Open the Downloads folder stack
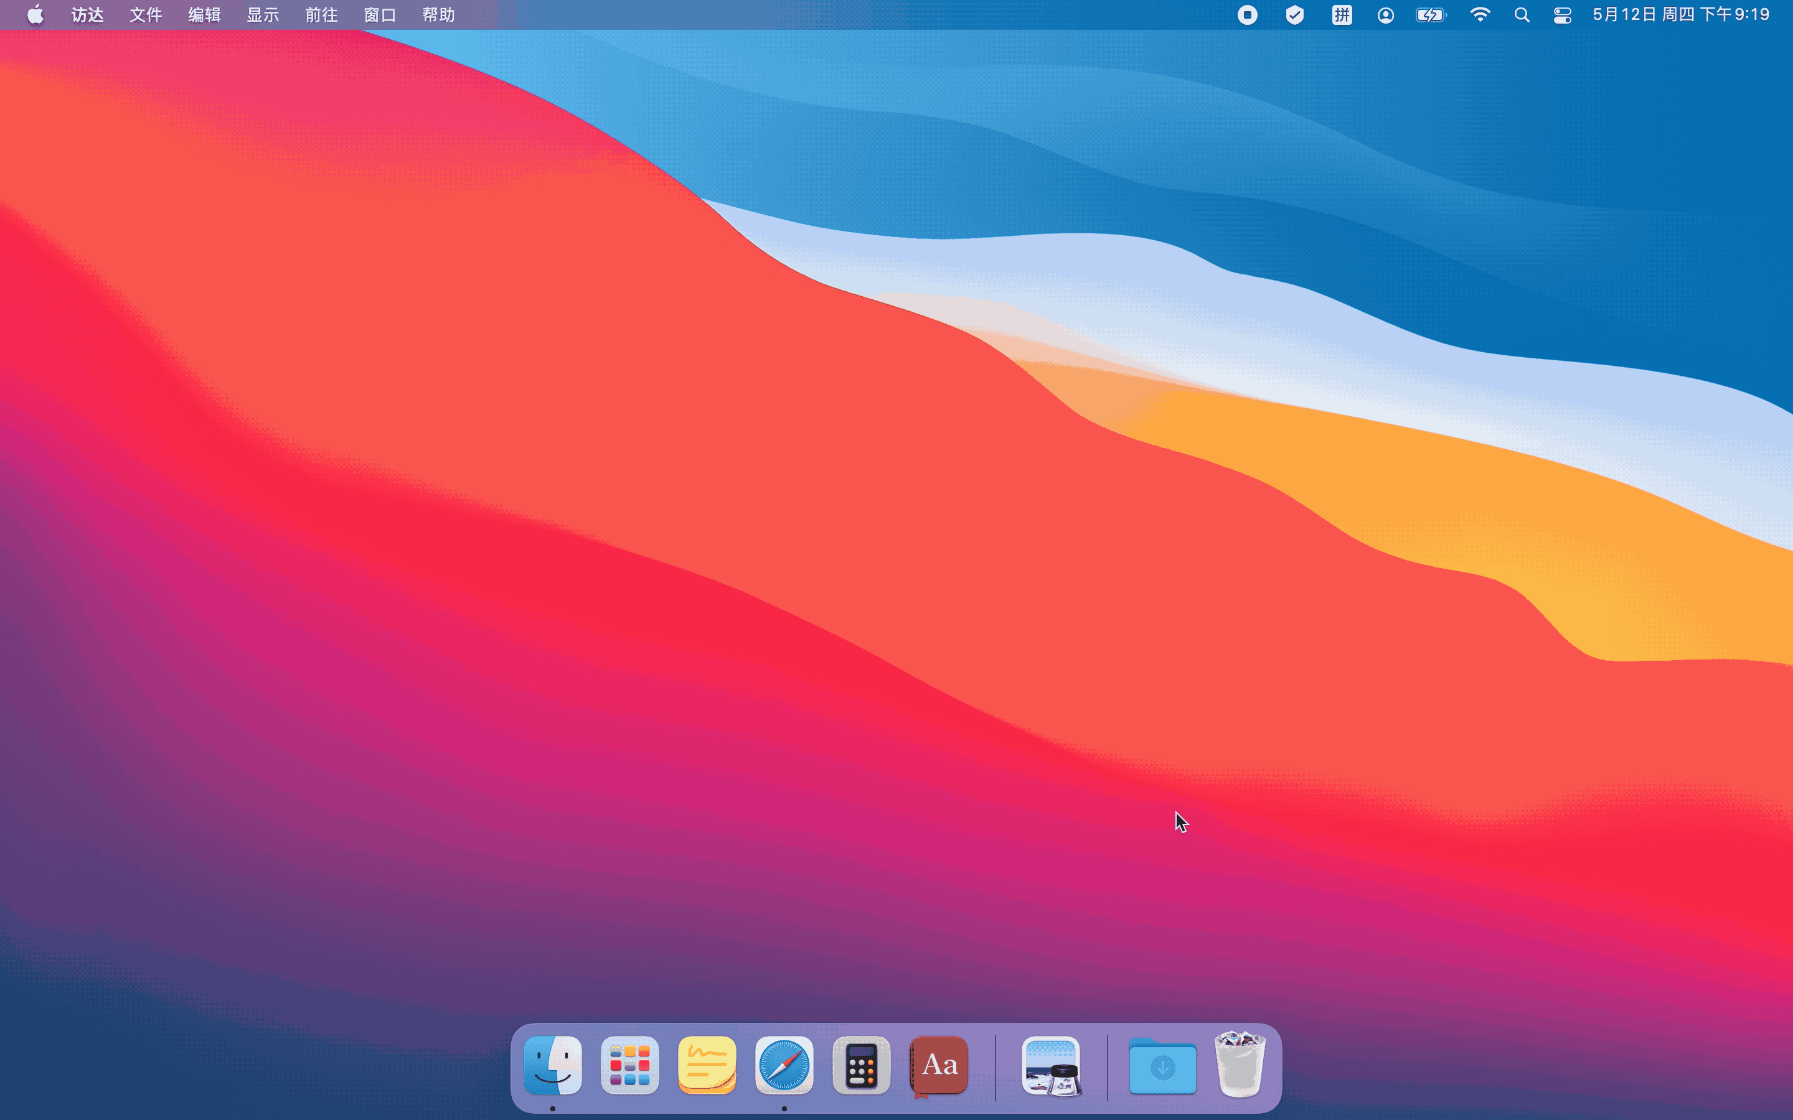This screenshot has width=1793, height=1120. pyautogui.click(x=1162, y=1065)
